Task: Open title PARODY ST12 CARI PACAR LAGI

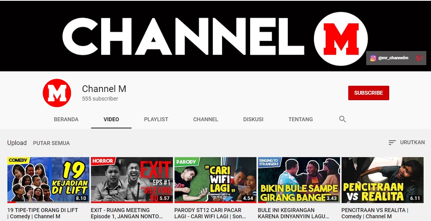Action: pyautogui.click(x=210, y=213)
